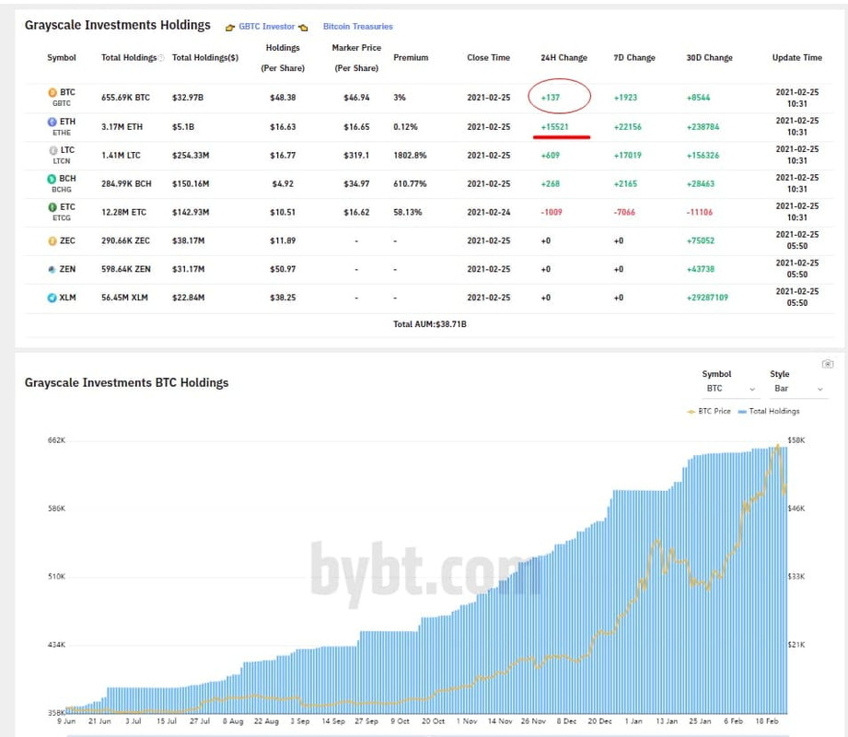Click the 662K y-axis label

point(56,440)
